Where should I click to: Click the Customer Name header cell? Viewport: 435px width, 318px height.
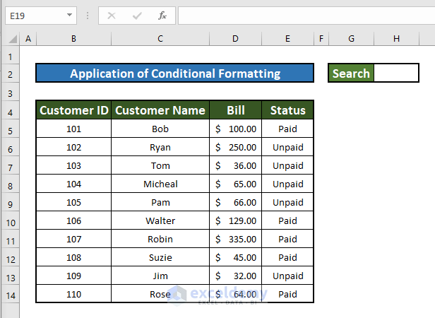(x=160, y=110)
